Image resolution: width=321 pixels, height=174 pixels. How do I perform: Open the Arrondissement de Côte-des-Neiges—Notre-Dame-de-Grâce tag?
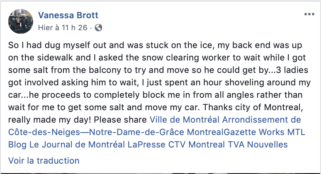coord(155,126)
